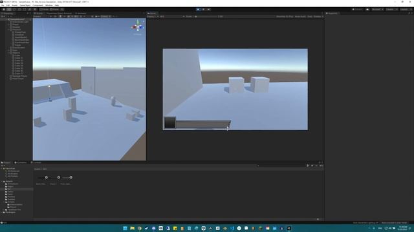Collapse the Favorites group in Project
This screenshot has width=414, height=232.
[2, 169]
